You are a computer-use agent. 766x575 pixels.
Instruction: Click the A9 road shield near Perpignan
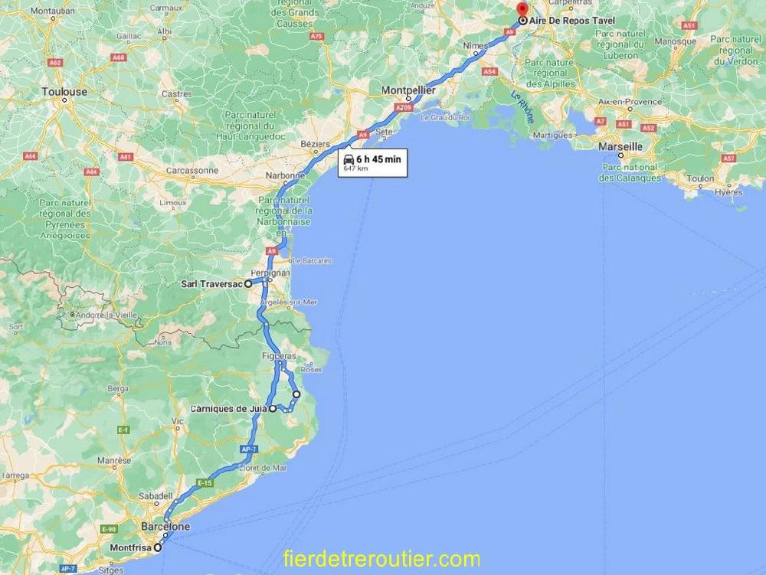pyautogui.click(x=272, y=251)
